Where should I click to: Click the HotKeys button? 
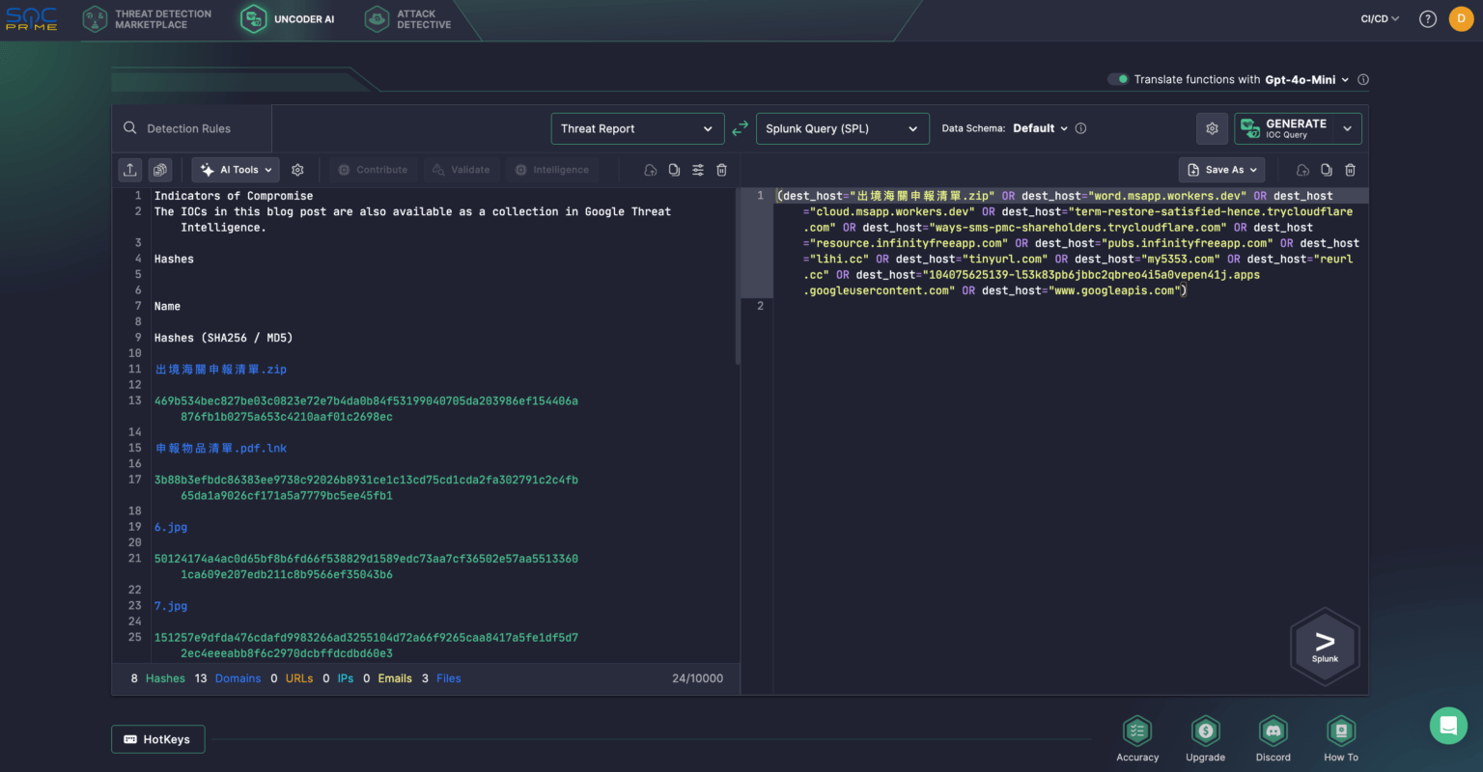tap(157, 739)
